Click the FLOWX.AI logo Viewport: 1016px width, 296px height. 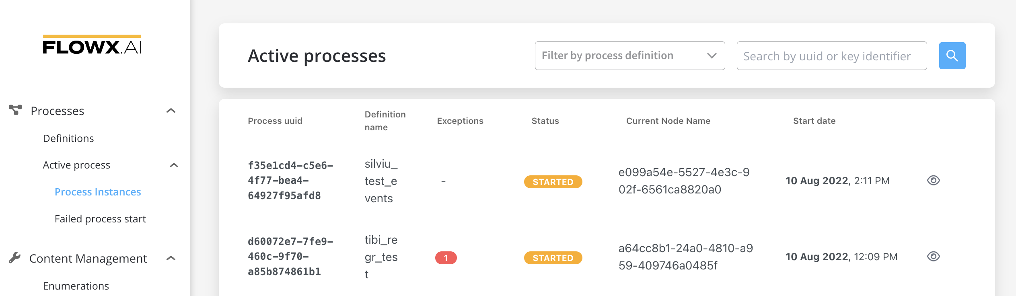tap(92, 45)
